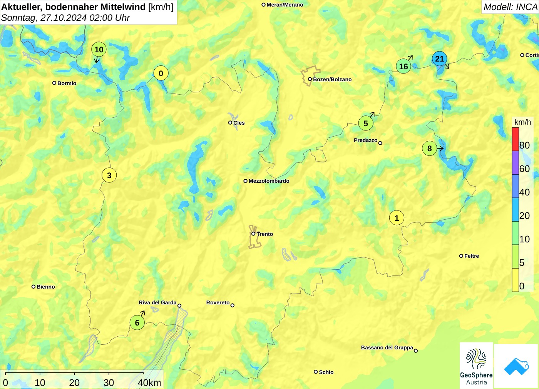Image resolution: width=539 pixels, height=389 pixels.
Task: Click the Schio town label
Action: (326, 372)
